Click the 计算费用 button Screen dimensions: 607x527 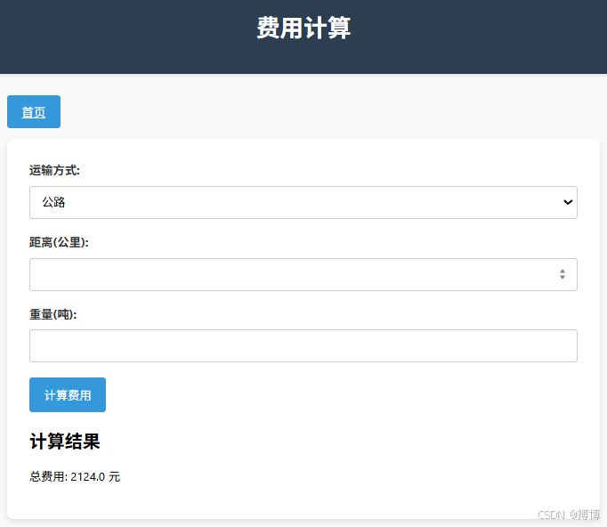pos(68,395)
